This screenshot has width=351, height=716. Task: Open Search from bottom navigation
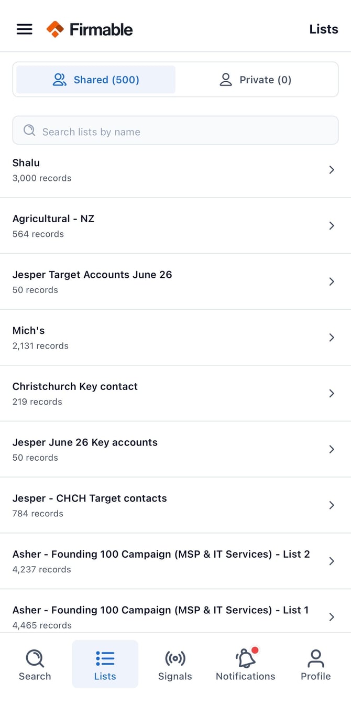coord(35,665)
